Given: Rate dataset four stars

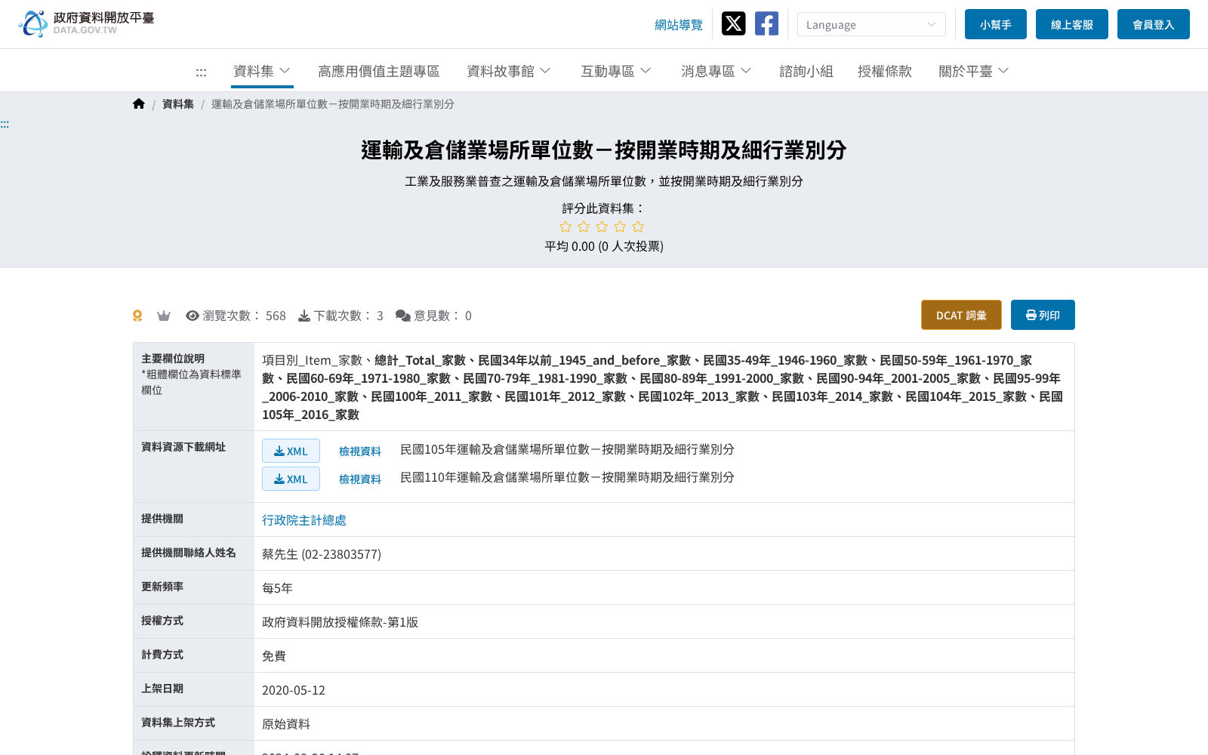Looking at the screenshot, I should pos(620,226).
